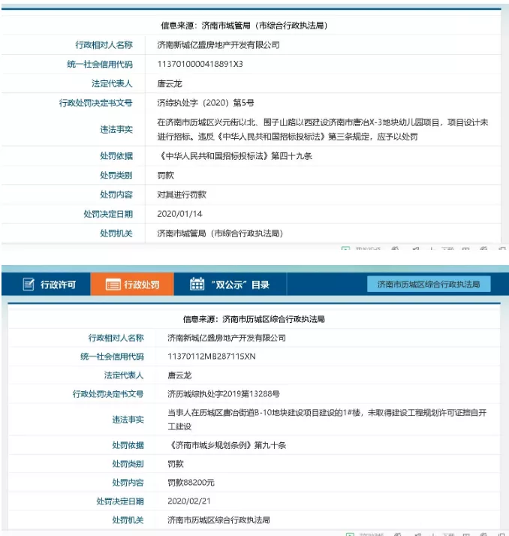Click penalty basis 《济南市城乡规划条例》第九十条
This screenshot has width=509, height=536.
(x=227, y=445)
